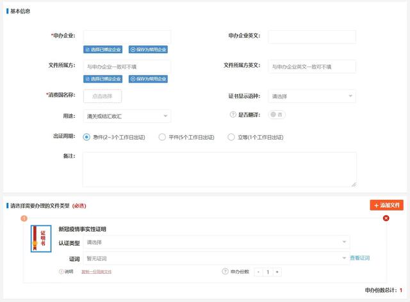Click 选择已绑定企业 under 文件所属方
Viewport: 410px width, 302px height.
click(x=103, y=79)
